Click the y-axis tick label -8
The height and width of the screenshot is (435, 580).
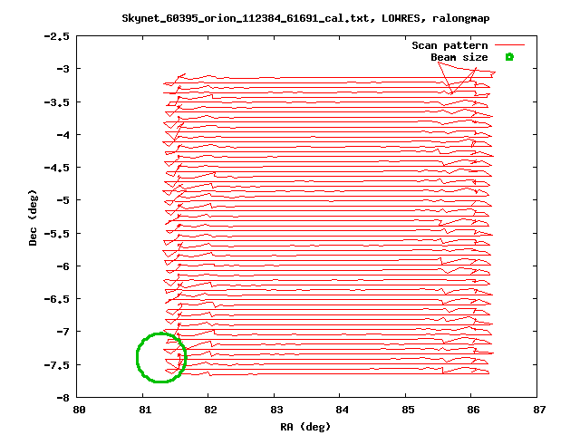coord(63,398)
